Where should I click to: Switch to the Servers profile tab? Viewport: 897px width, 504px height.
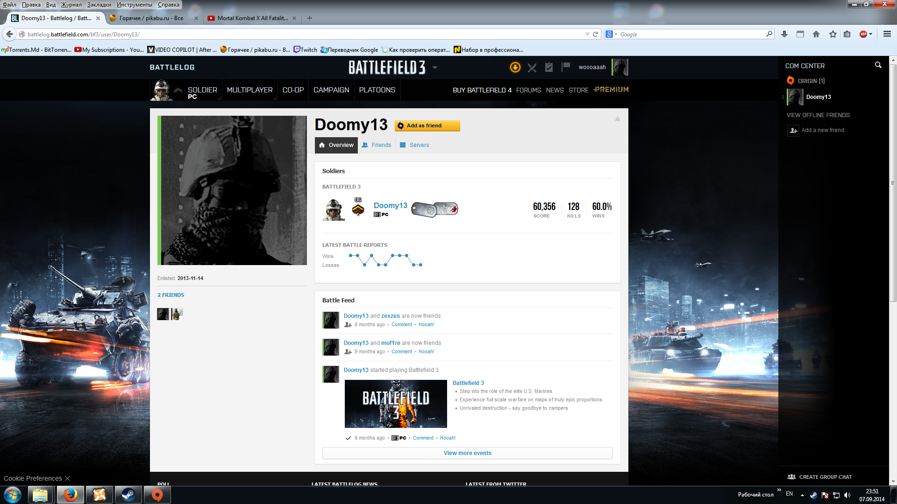(414, 145)
